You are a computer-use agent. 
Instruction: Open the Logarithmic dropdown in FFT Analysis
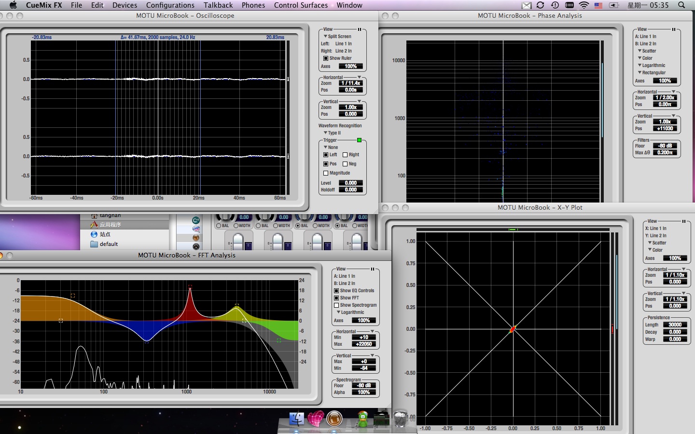[x=350, y=312]
